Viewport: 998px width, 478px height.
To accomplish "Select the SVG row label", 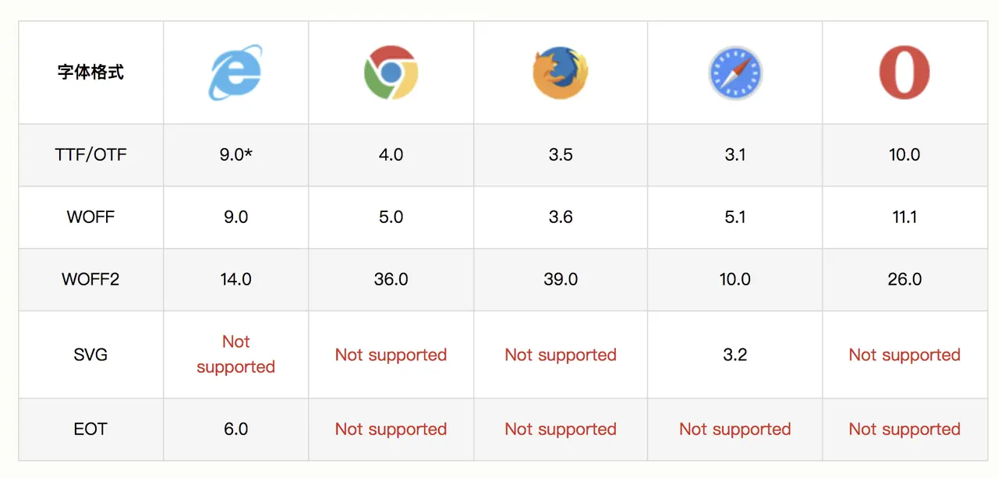I will (90, 355).
